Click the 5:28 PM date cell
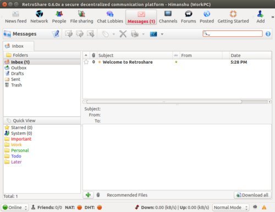This screenshot has height=212, width=275. pyautogui.click(x=239, y=62)
